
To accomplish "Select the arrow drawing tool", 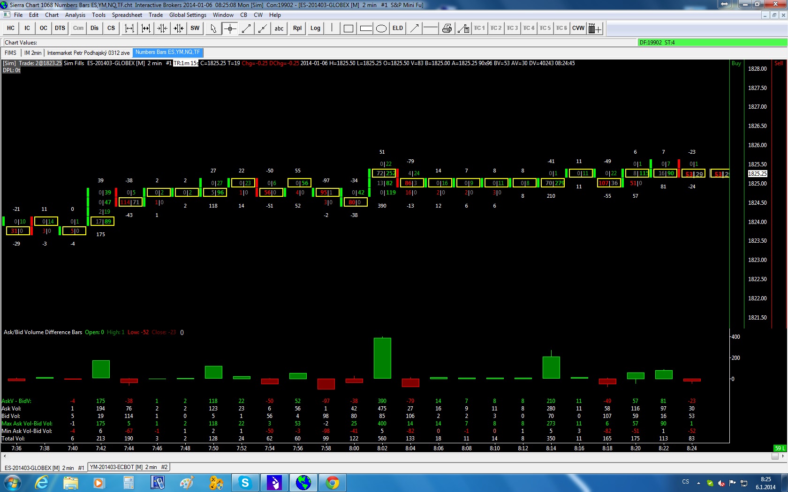I will pyautogui.click(x=414, y=28).
